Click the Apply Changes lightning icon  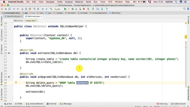69,9
